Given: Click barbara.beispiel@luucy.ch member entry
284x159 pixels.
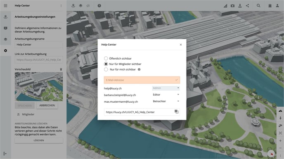Looking at the screenshot, I should (x=120, y=95).
